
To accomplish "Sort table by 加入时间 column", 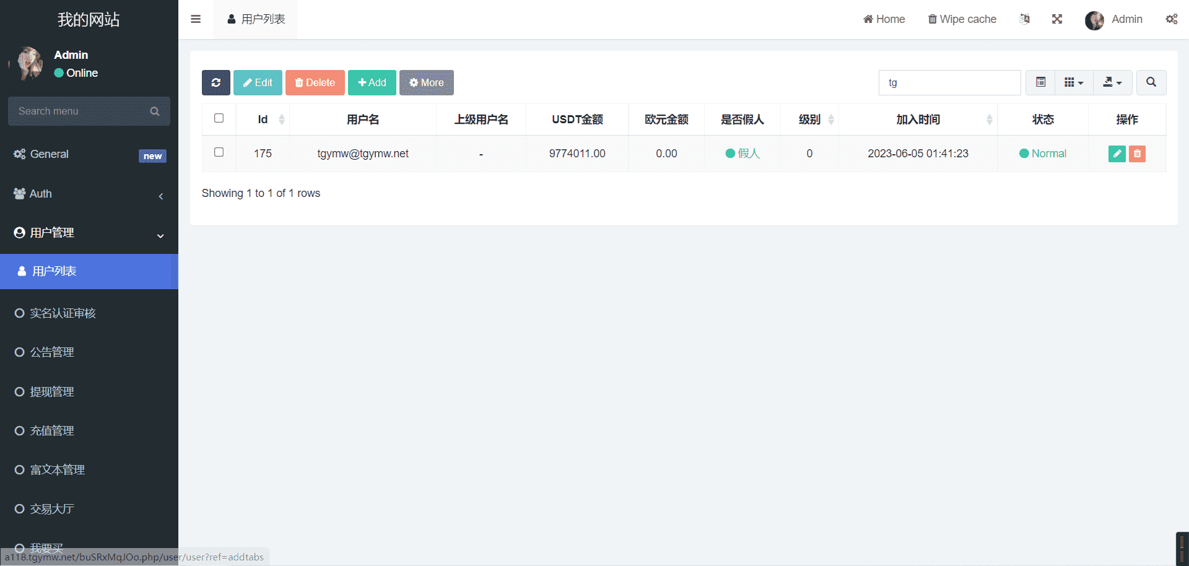I will click(x=918, y=120).
